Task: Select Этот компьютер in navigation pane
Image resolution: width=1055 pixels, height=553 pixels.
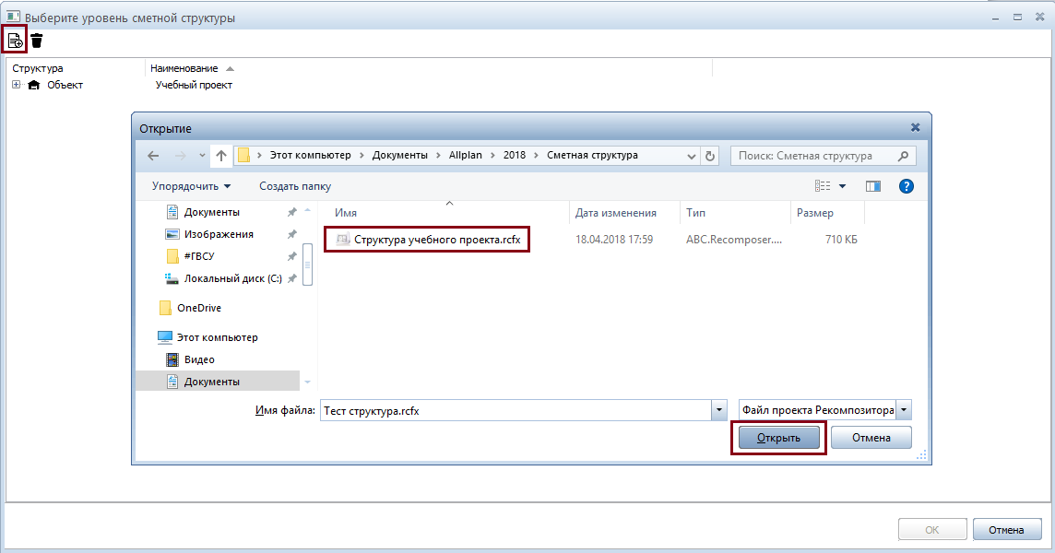Action: click(x=218, y=337)
